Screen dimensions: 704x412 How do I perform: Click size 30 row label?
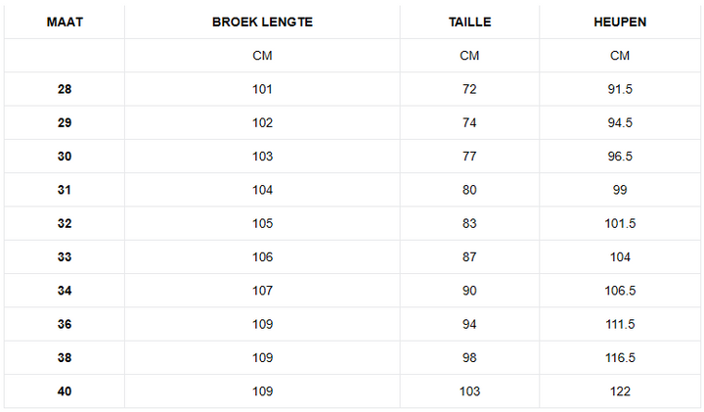(65, 157)
